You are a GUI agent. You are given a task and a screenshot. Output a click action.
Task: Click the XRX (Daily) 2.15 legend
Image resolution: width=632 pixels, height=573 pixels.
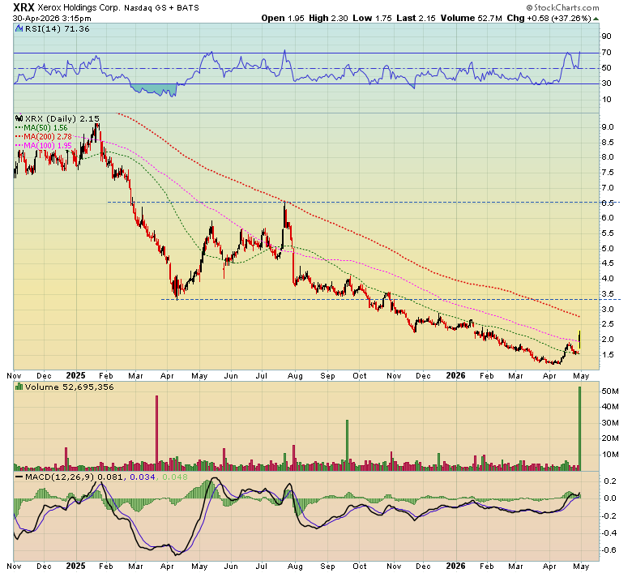[x=62, y=118]
